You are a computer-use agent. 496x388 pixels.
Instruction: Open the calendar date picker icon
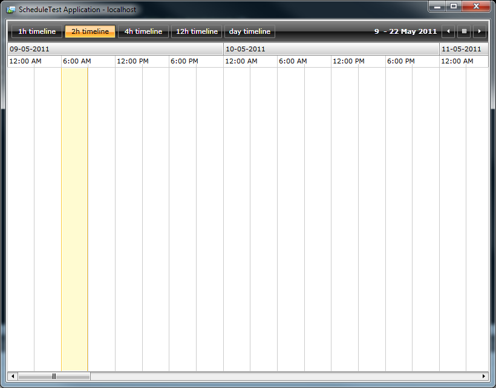[464, 31]
